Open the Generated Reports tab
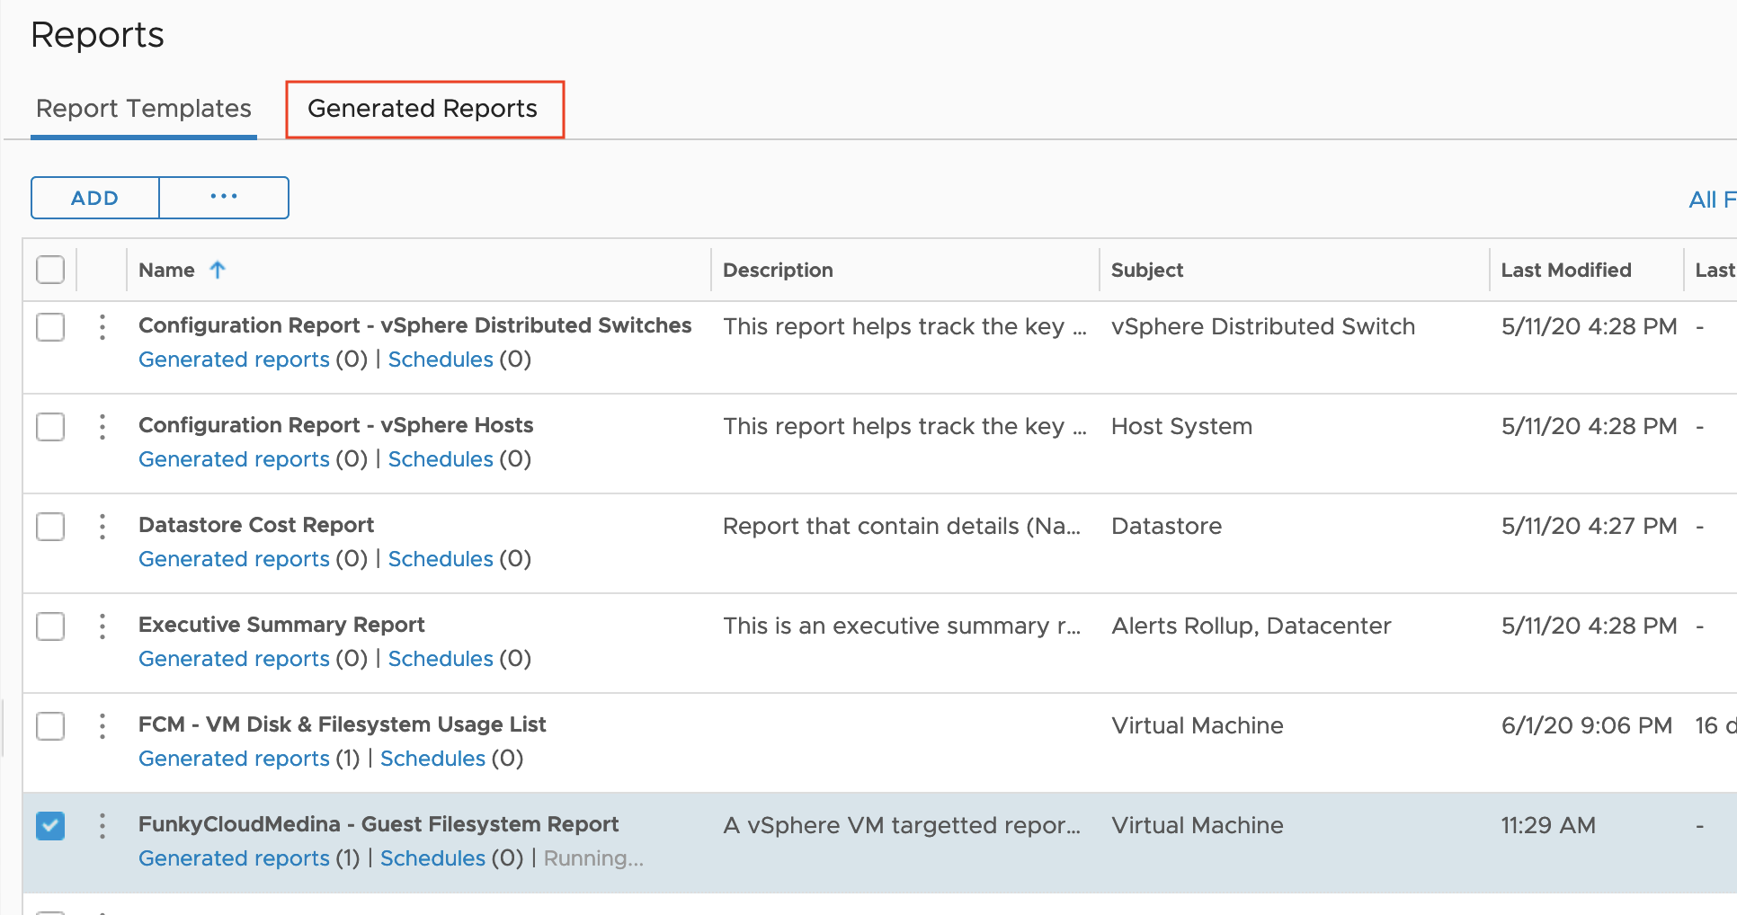This screenshot has width=1737, height=915. click(423, 109)
